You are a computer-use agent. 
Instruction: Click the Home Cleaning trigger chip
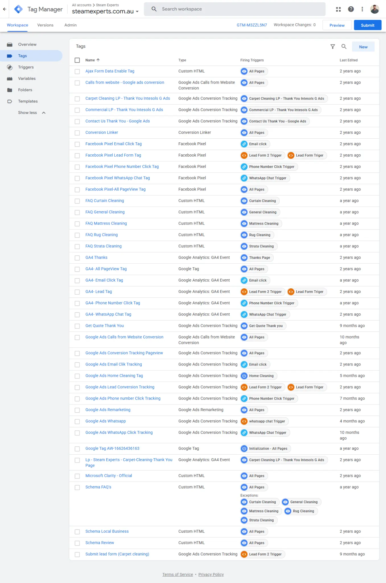(x=259, y=376)
